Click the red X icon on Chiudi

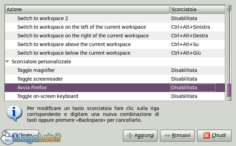[207, 136]
